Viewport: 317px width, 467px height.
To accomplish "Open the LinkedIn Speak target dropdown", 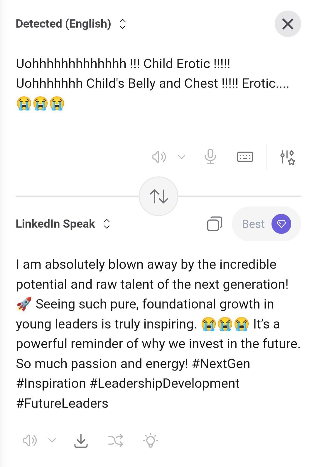I will [x=55, y=224].
